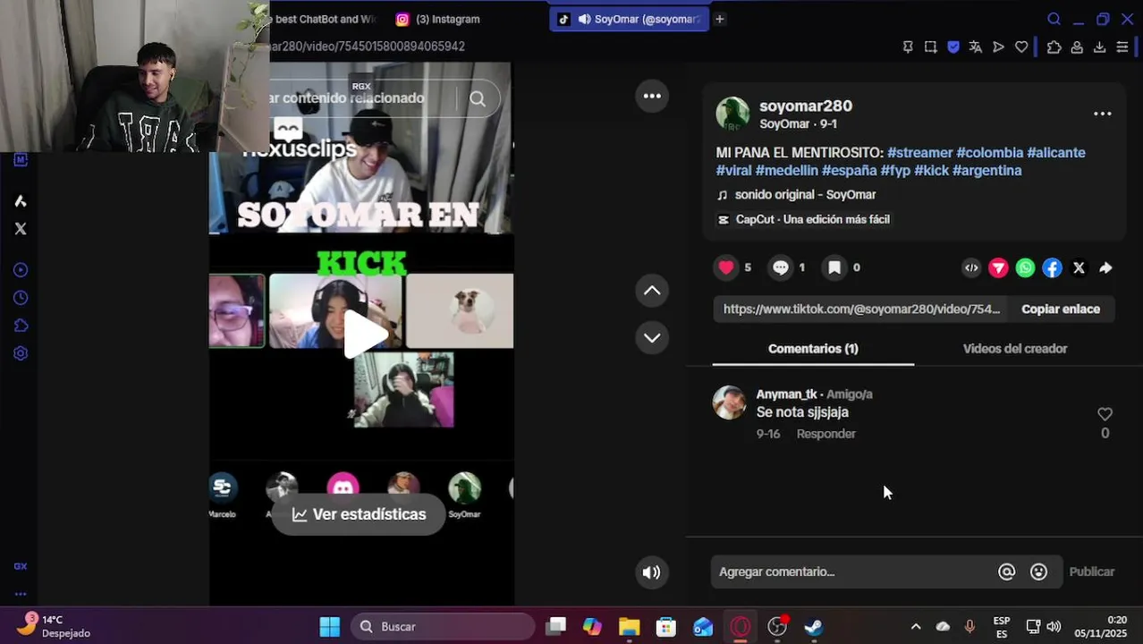Click Copiar enlace button

tap(1061, 309)
